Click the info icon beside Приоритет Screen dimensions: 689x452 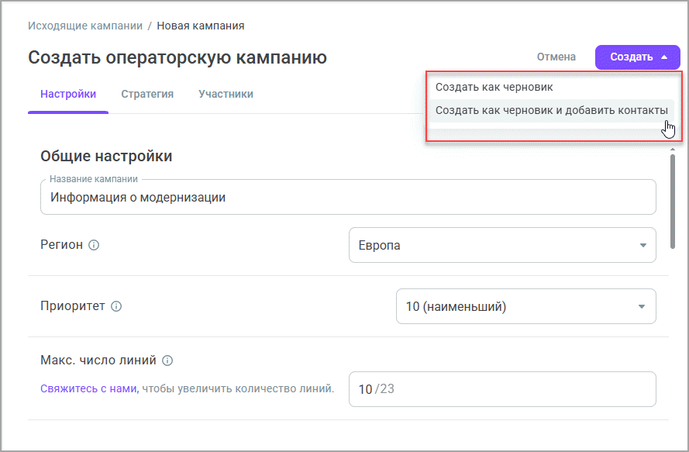116,306
